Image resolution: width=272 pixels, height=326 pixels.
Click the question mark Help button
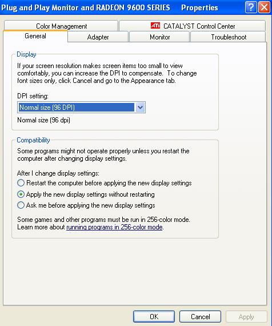pos(251,7)
